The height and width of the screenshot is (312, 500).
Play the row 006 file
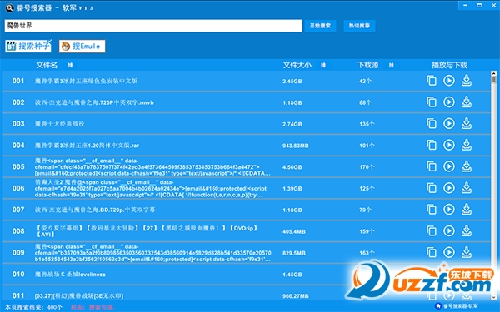pyautogui.click(x=449, y=188)
